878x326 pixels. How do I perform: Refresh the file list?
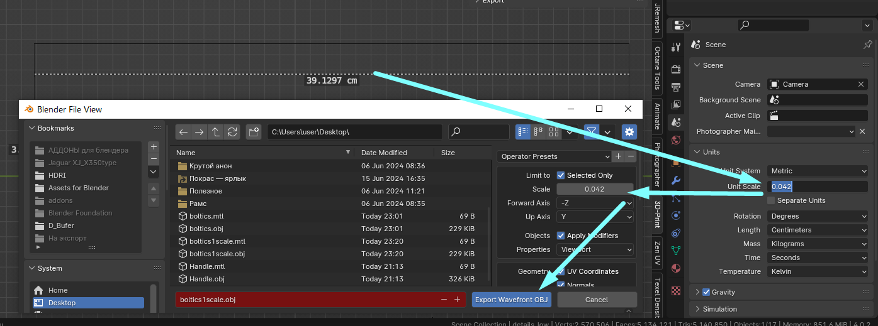pos(232,132)
